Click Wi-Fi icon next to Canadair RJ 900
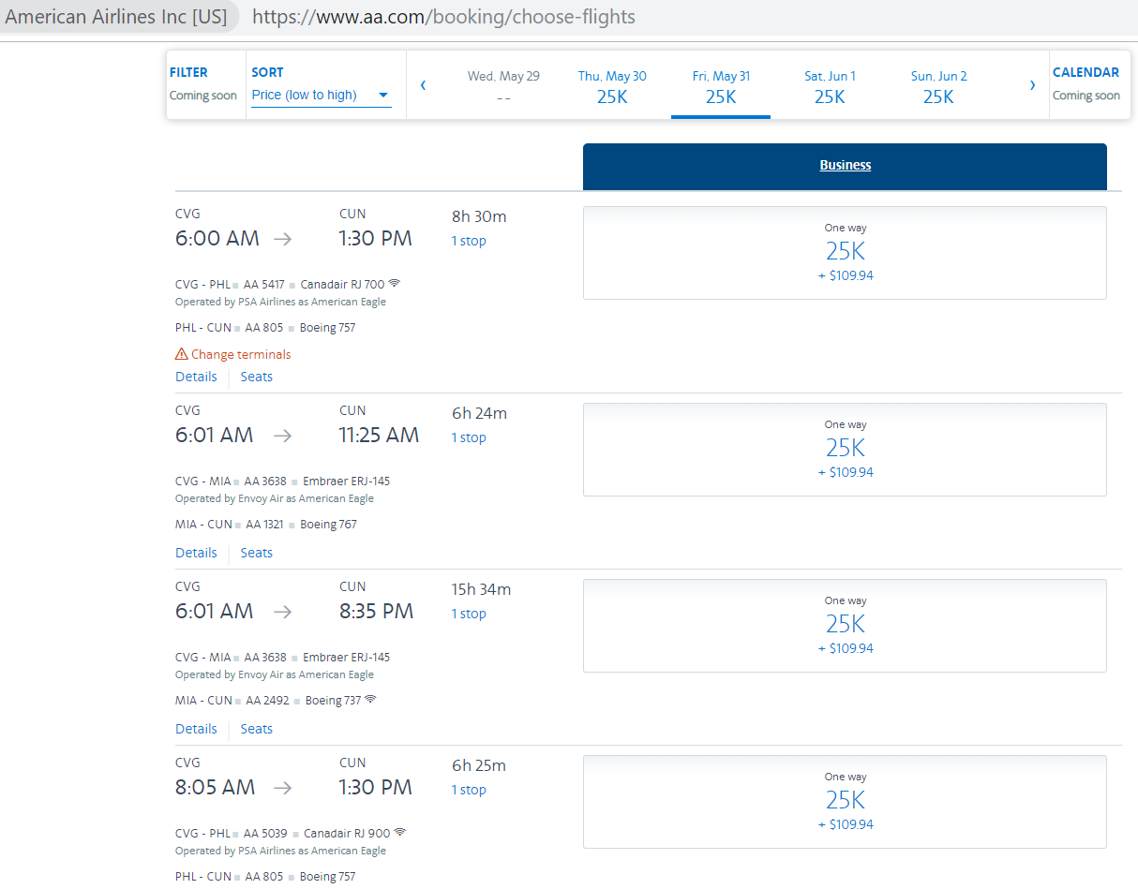This screenshot has width=1138, height=889. (401, 833)
